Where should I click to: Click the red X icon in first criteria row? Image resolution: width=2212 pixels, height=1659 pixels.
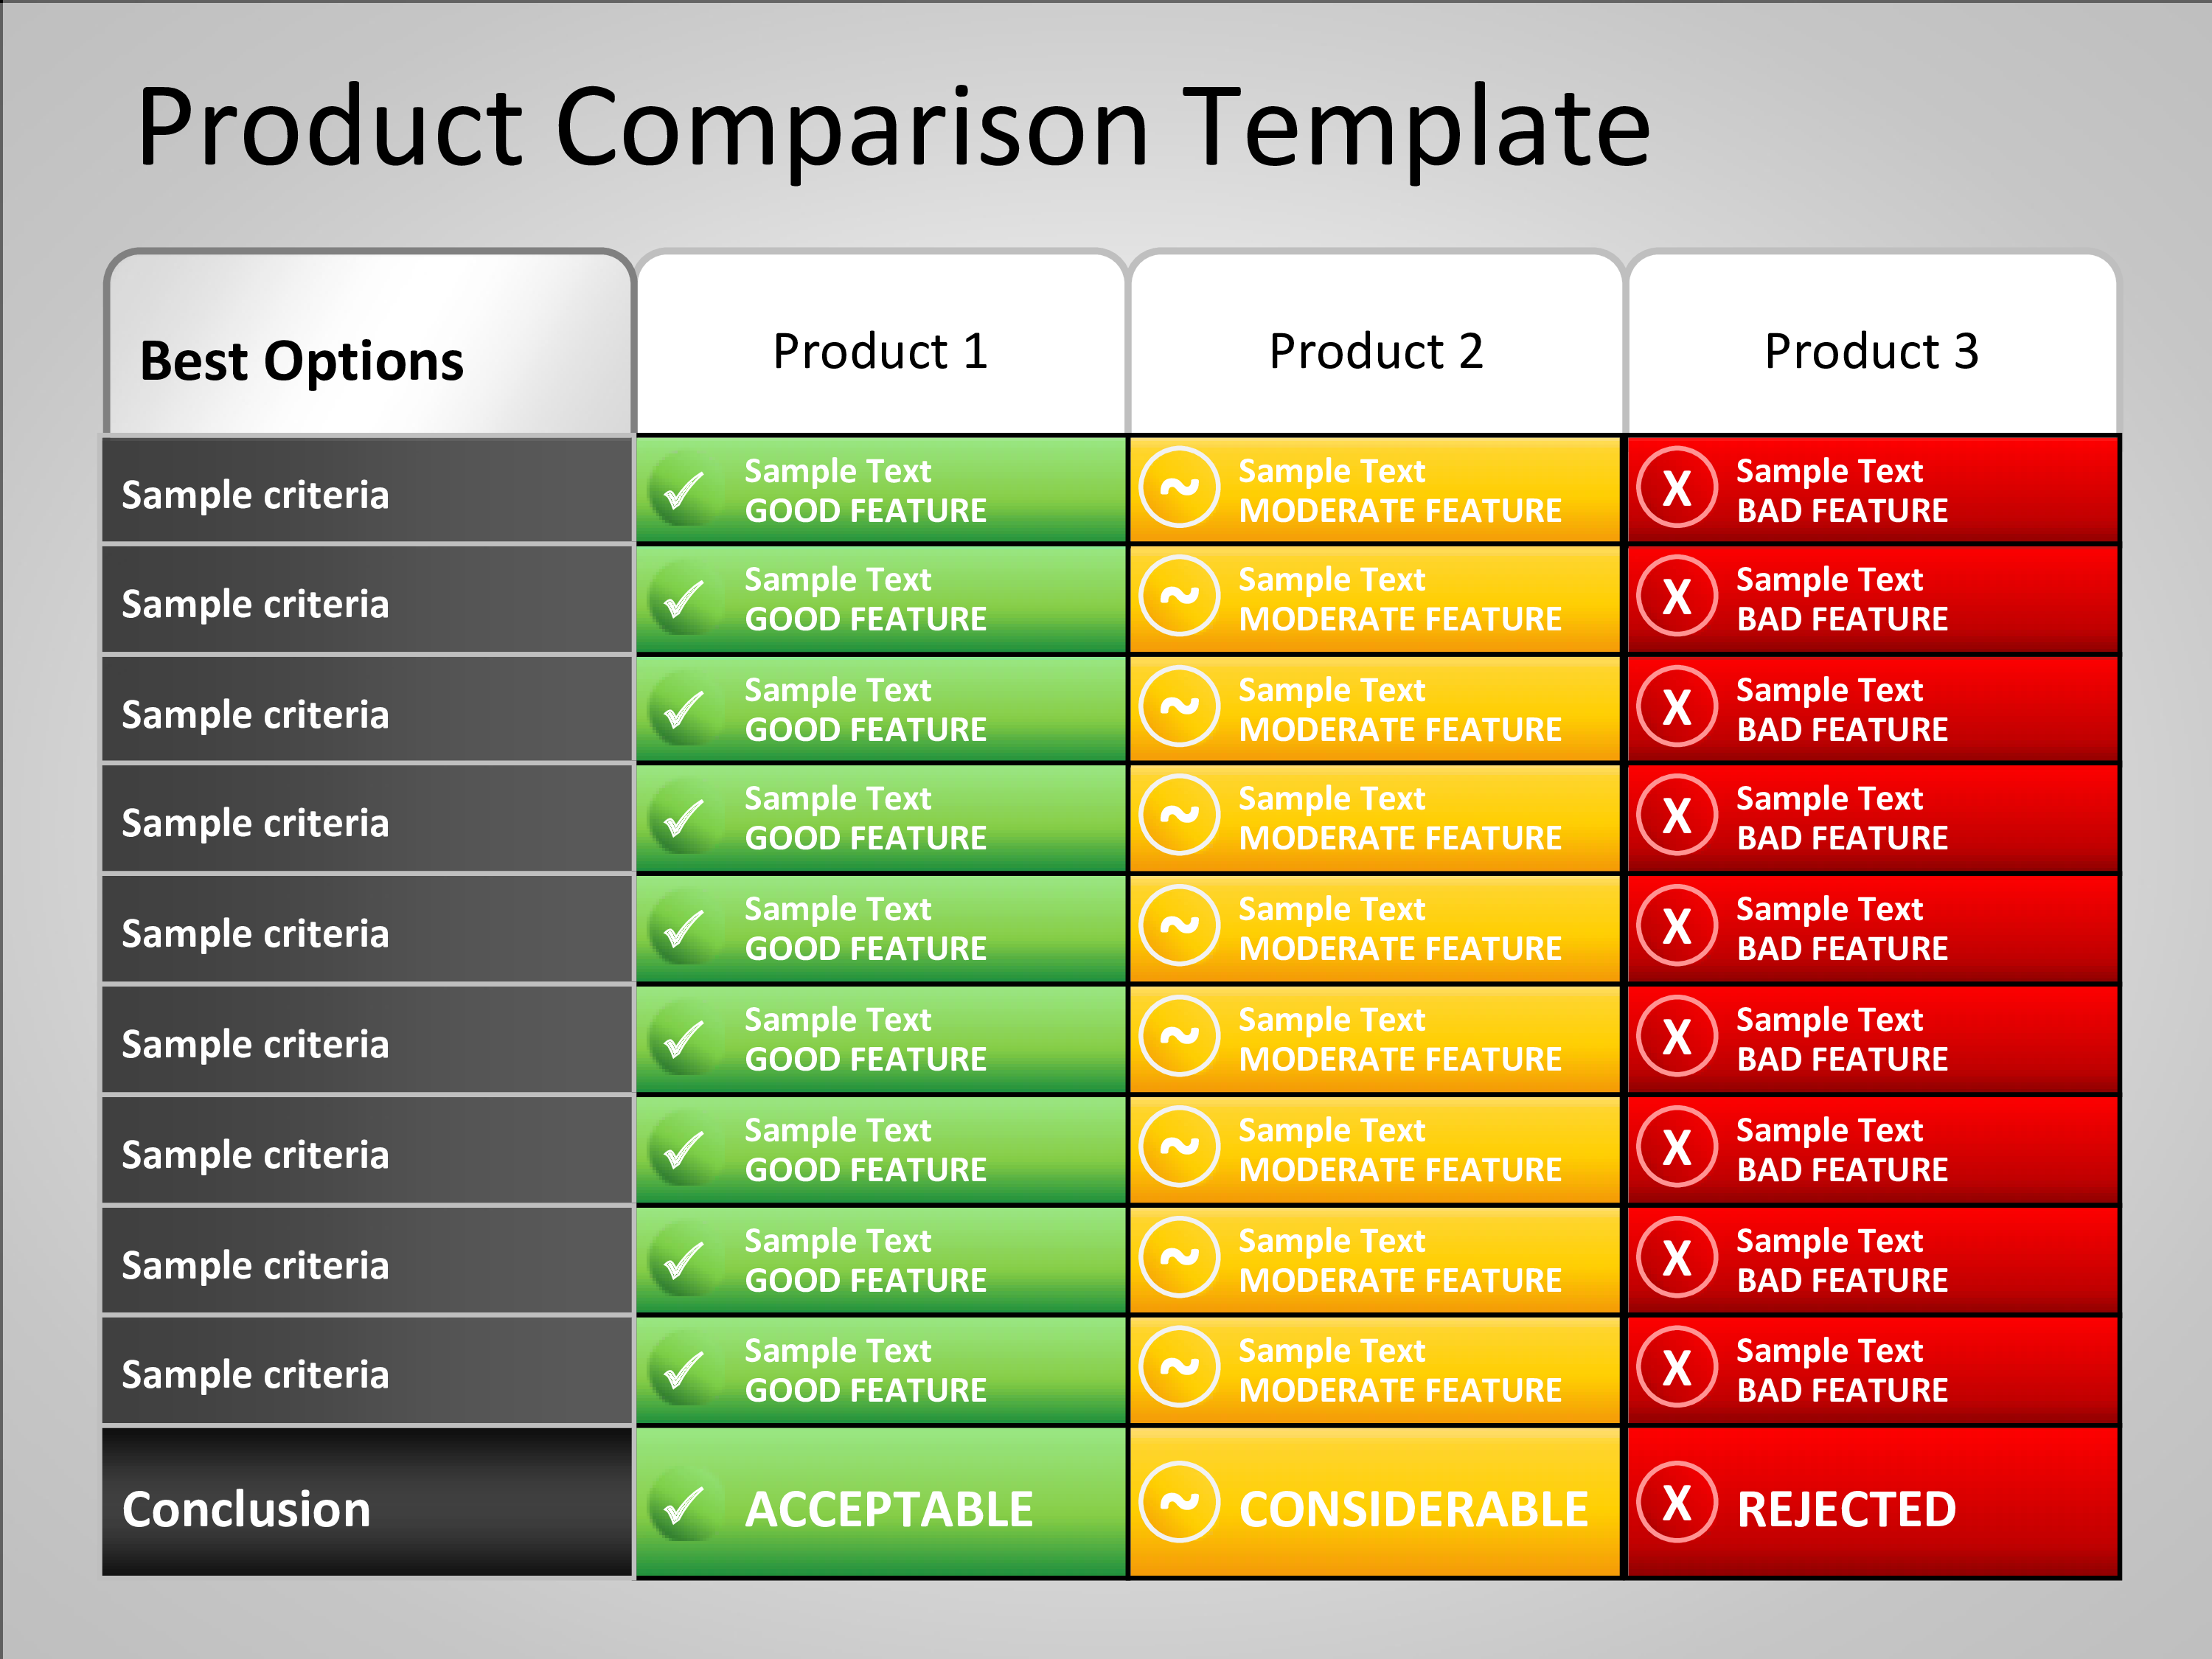(x=1677, y=487)
